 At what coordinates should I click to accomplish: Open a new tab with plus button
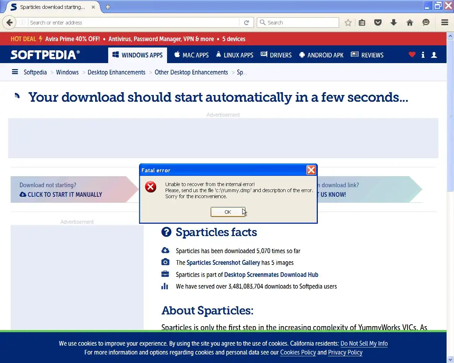(x=108, y=7)
